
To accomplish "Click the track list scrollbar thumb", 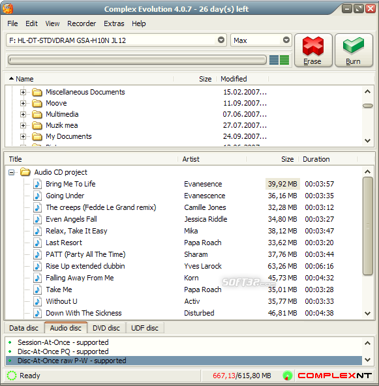I will 368,226.
